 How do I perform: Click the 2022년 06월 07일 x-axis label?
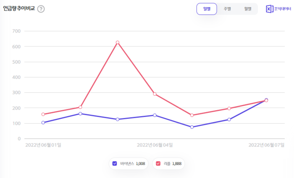[266, 145]
